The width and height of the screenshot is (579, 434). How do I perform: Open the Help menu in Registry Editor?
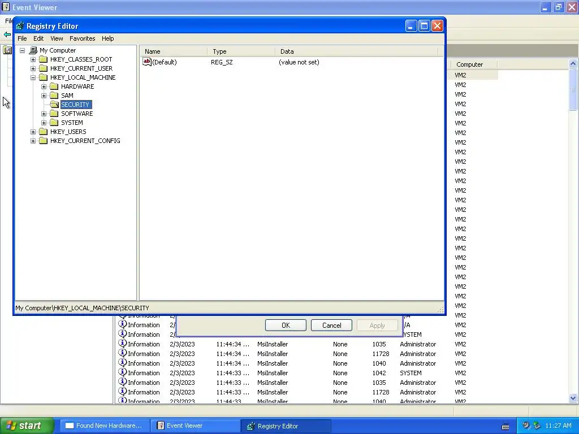[x=108, y=38]
